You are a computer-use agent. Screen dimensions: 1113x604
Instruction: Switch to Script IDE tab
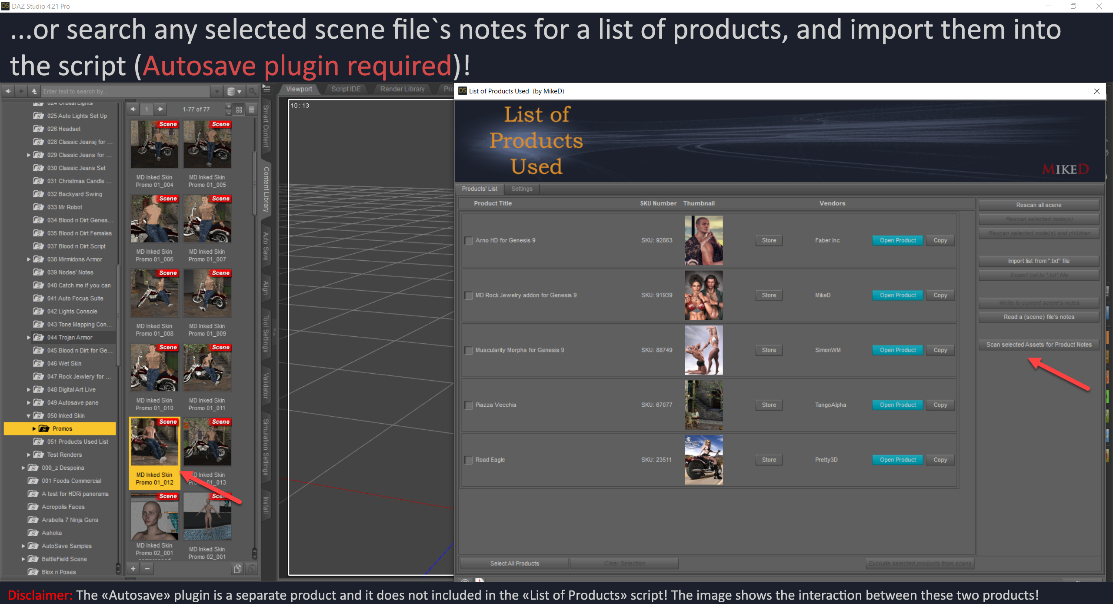[346, 89]
